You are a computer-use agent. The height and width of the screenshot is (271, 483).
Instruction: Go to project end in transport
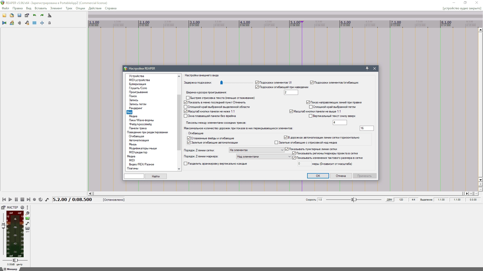[x=28, y=199]
